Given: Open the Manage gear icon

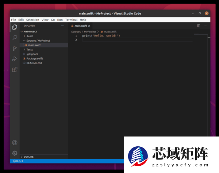Looking at the screenshot, I should click(x=15, y=153).
